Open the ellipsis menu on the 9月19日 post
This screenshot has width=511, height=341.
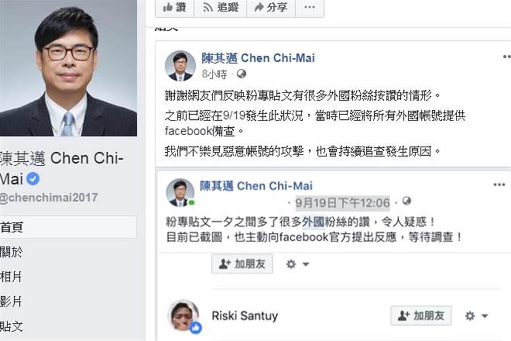click(x=499, y=185)
